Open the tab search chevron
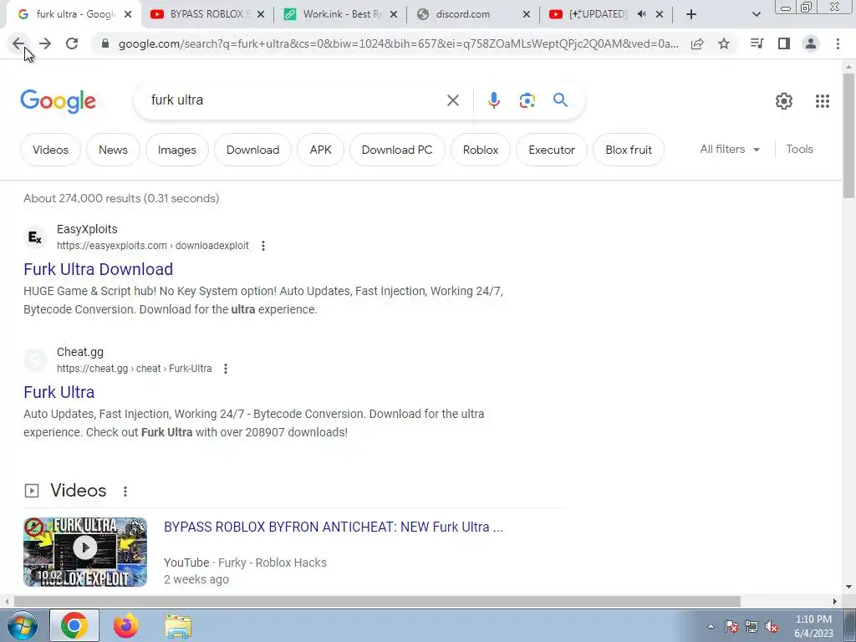 [756, 14]
